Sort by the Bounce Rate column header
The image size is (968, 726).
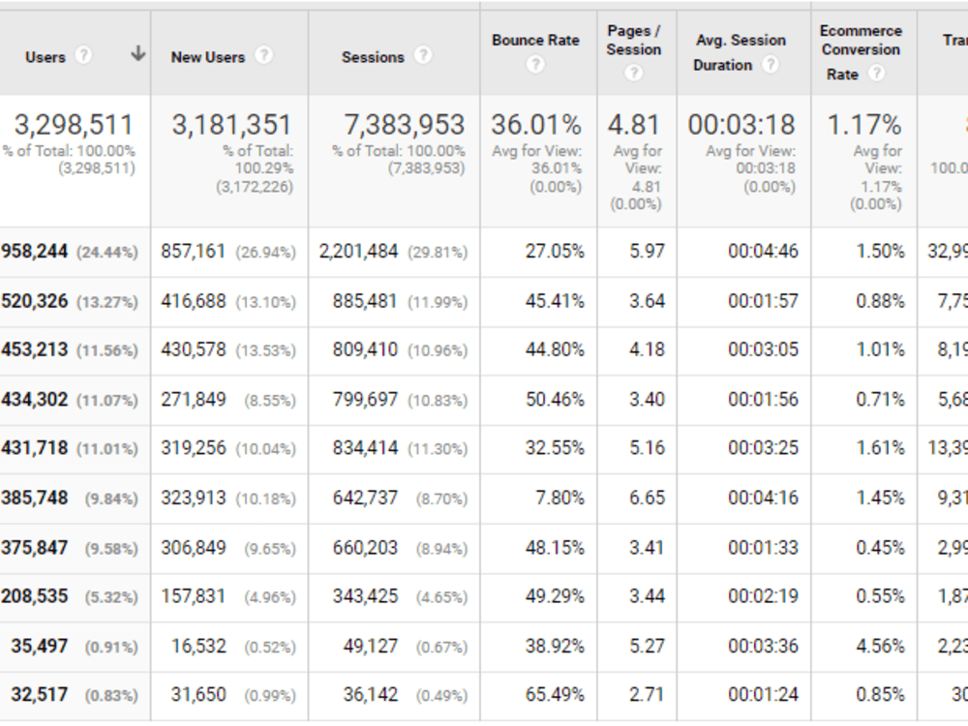[535, 40]
